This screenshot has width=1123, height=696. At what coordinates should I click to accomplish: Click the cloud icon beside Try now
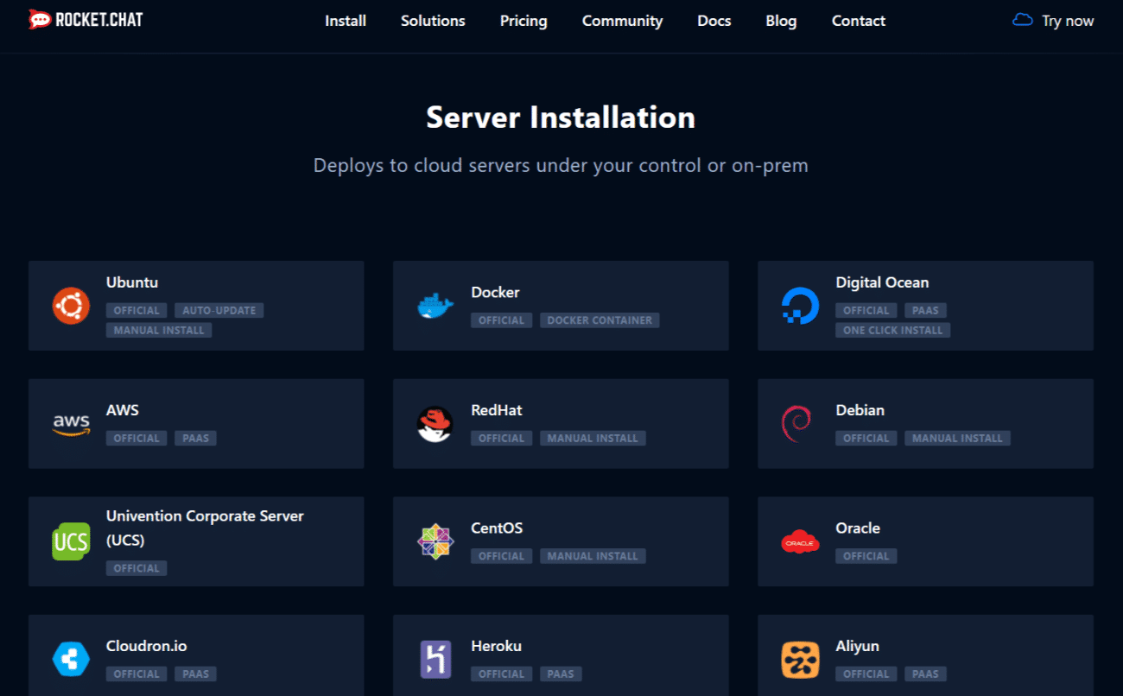pyautogui.click(x=1022, y=19)
